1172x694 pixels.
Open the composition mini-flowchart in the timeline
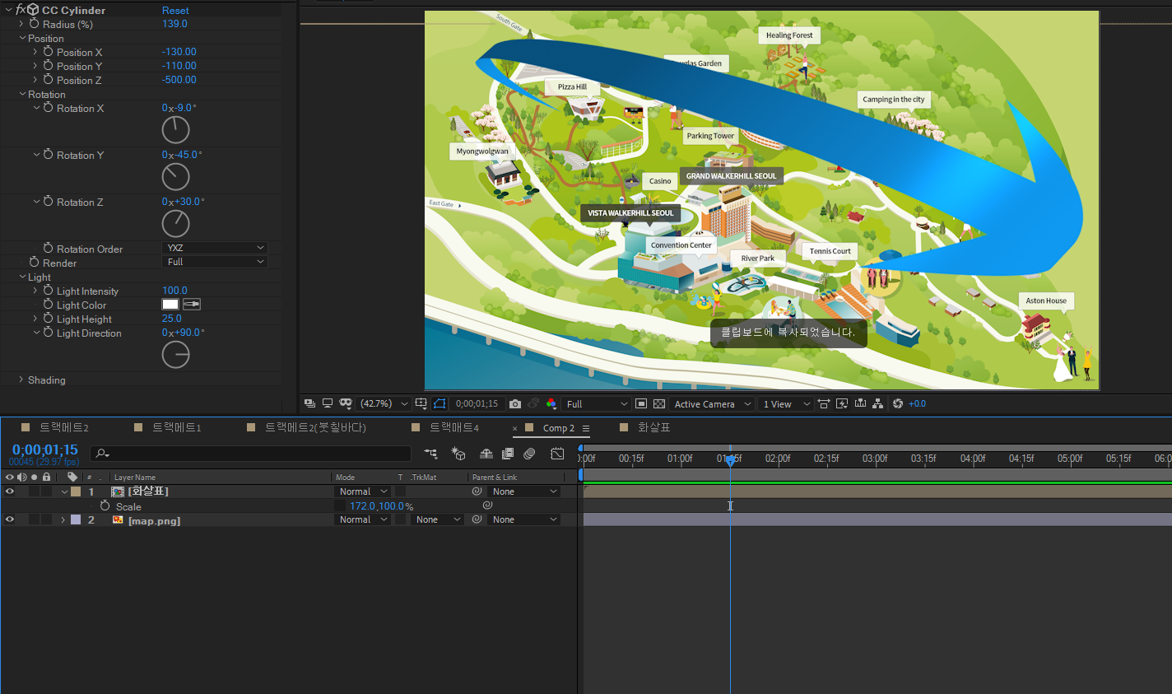click(x=430, y=454)
